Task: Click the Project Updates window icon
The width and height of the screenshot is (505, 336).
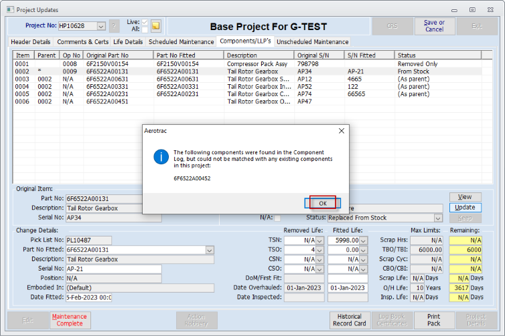Action: click(x=10, y=9)
